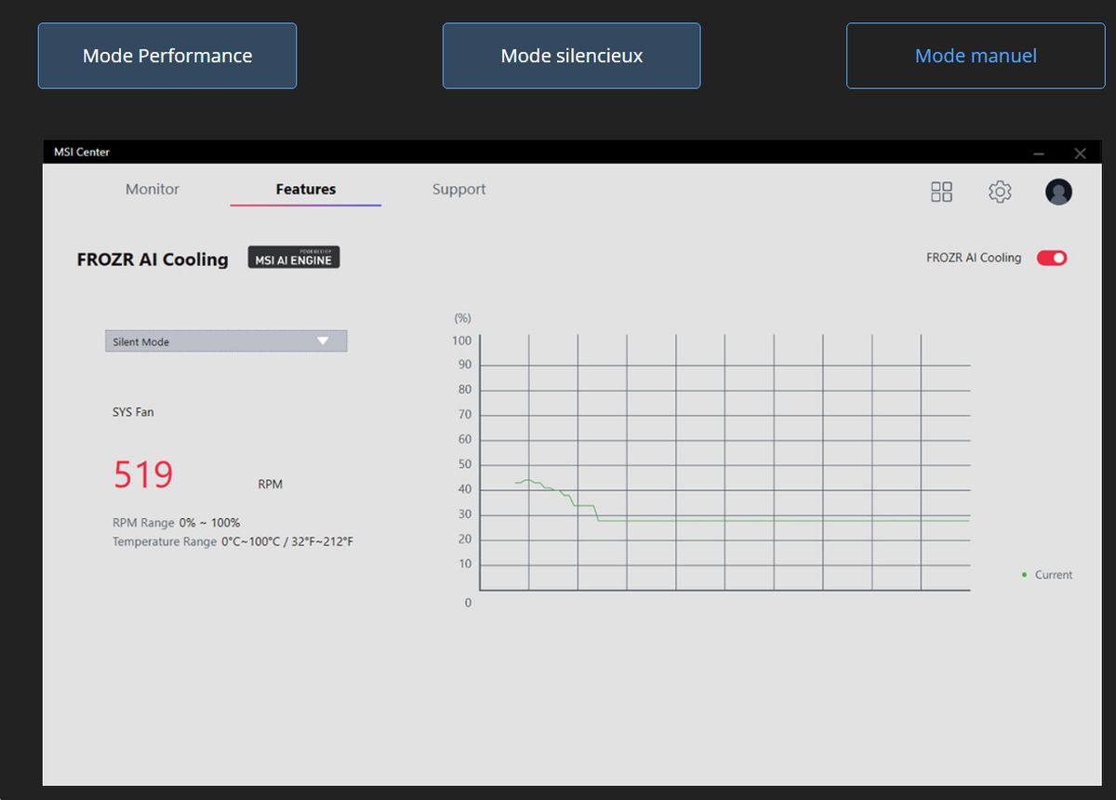Click the SYS Fan label

[133, 412]
